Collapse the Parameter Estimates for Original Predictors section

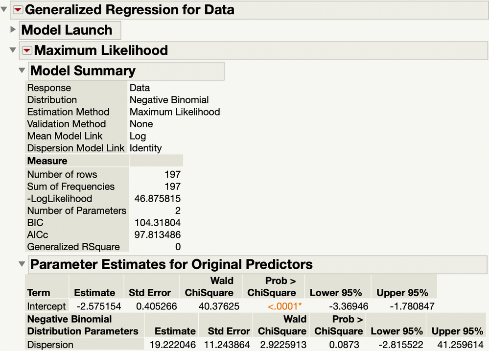coord(22,264)
